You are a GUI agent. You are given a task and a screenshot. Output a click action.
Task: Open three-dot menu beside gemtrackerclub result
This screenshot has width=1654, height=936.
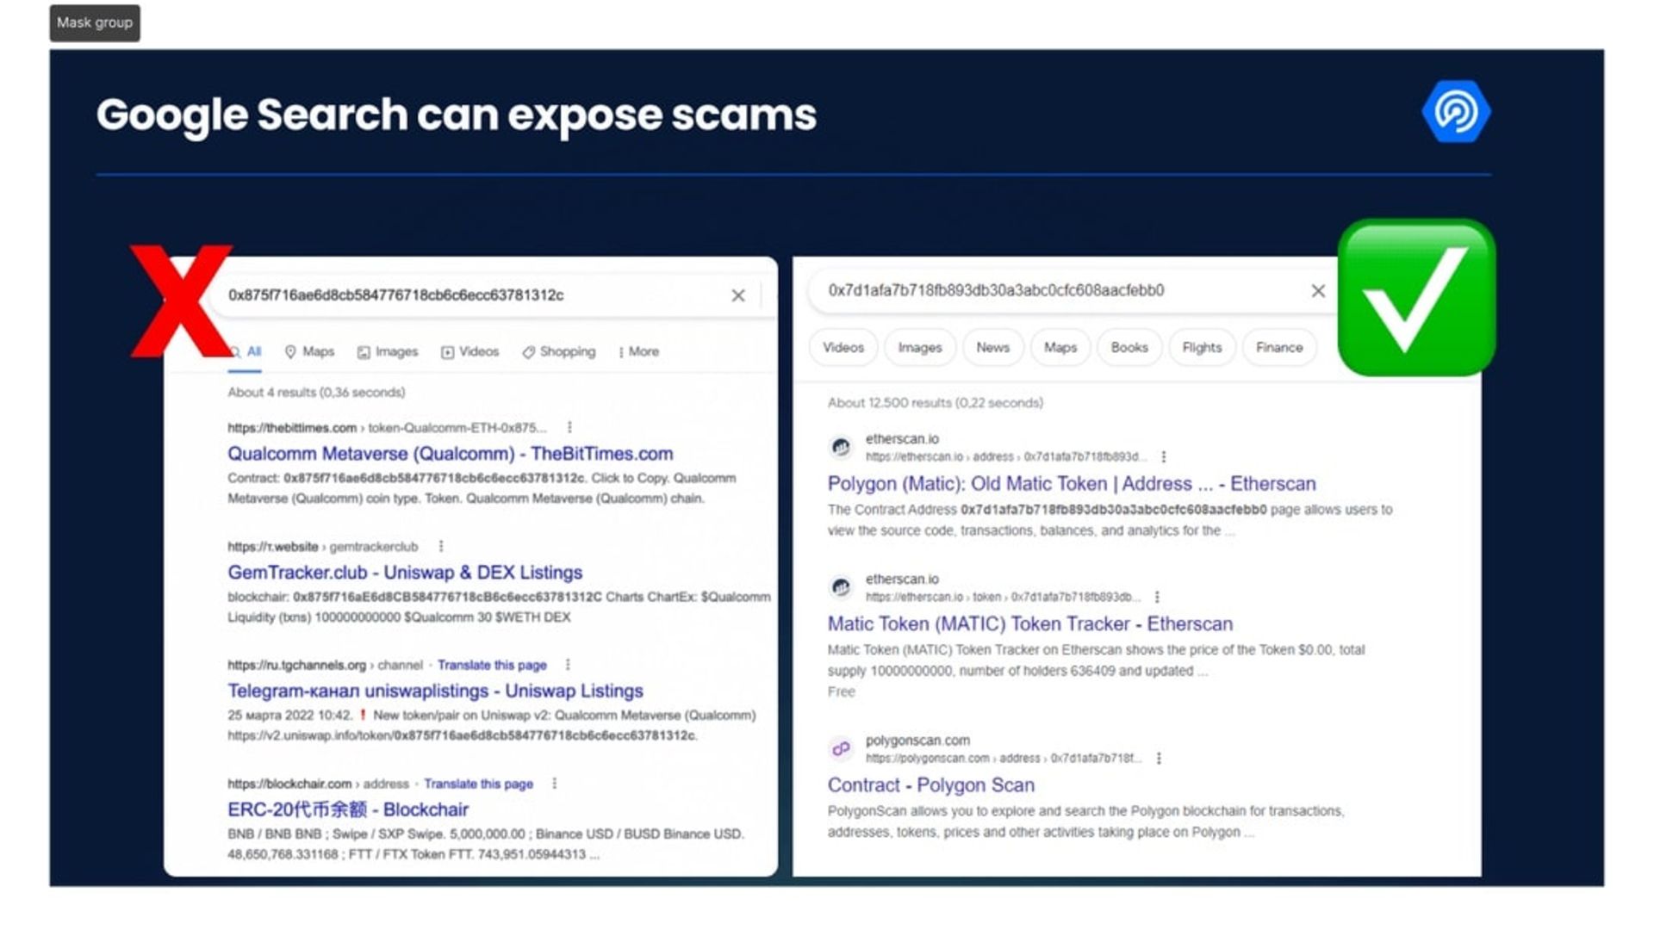[441, 546]
